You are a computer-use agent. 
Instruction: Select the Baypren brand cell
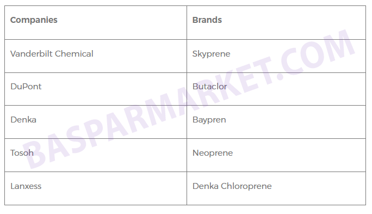276,122
